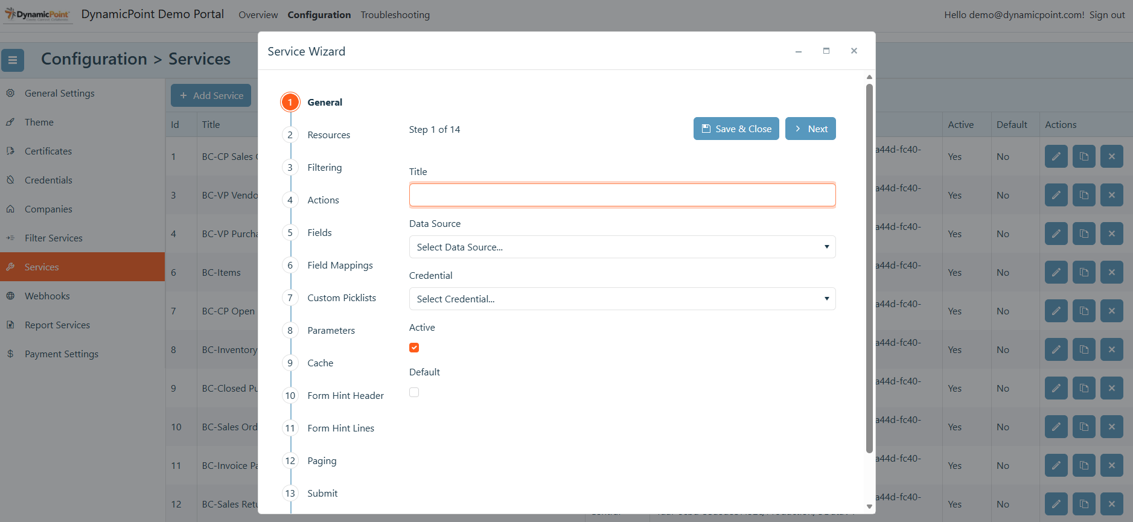1133x522 pixels.
Task: Open the Troubleshooting menu item
Action: pyautogui.click(x=395, y=14)
